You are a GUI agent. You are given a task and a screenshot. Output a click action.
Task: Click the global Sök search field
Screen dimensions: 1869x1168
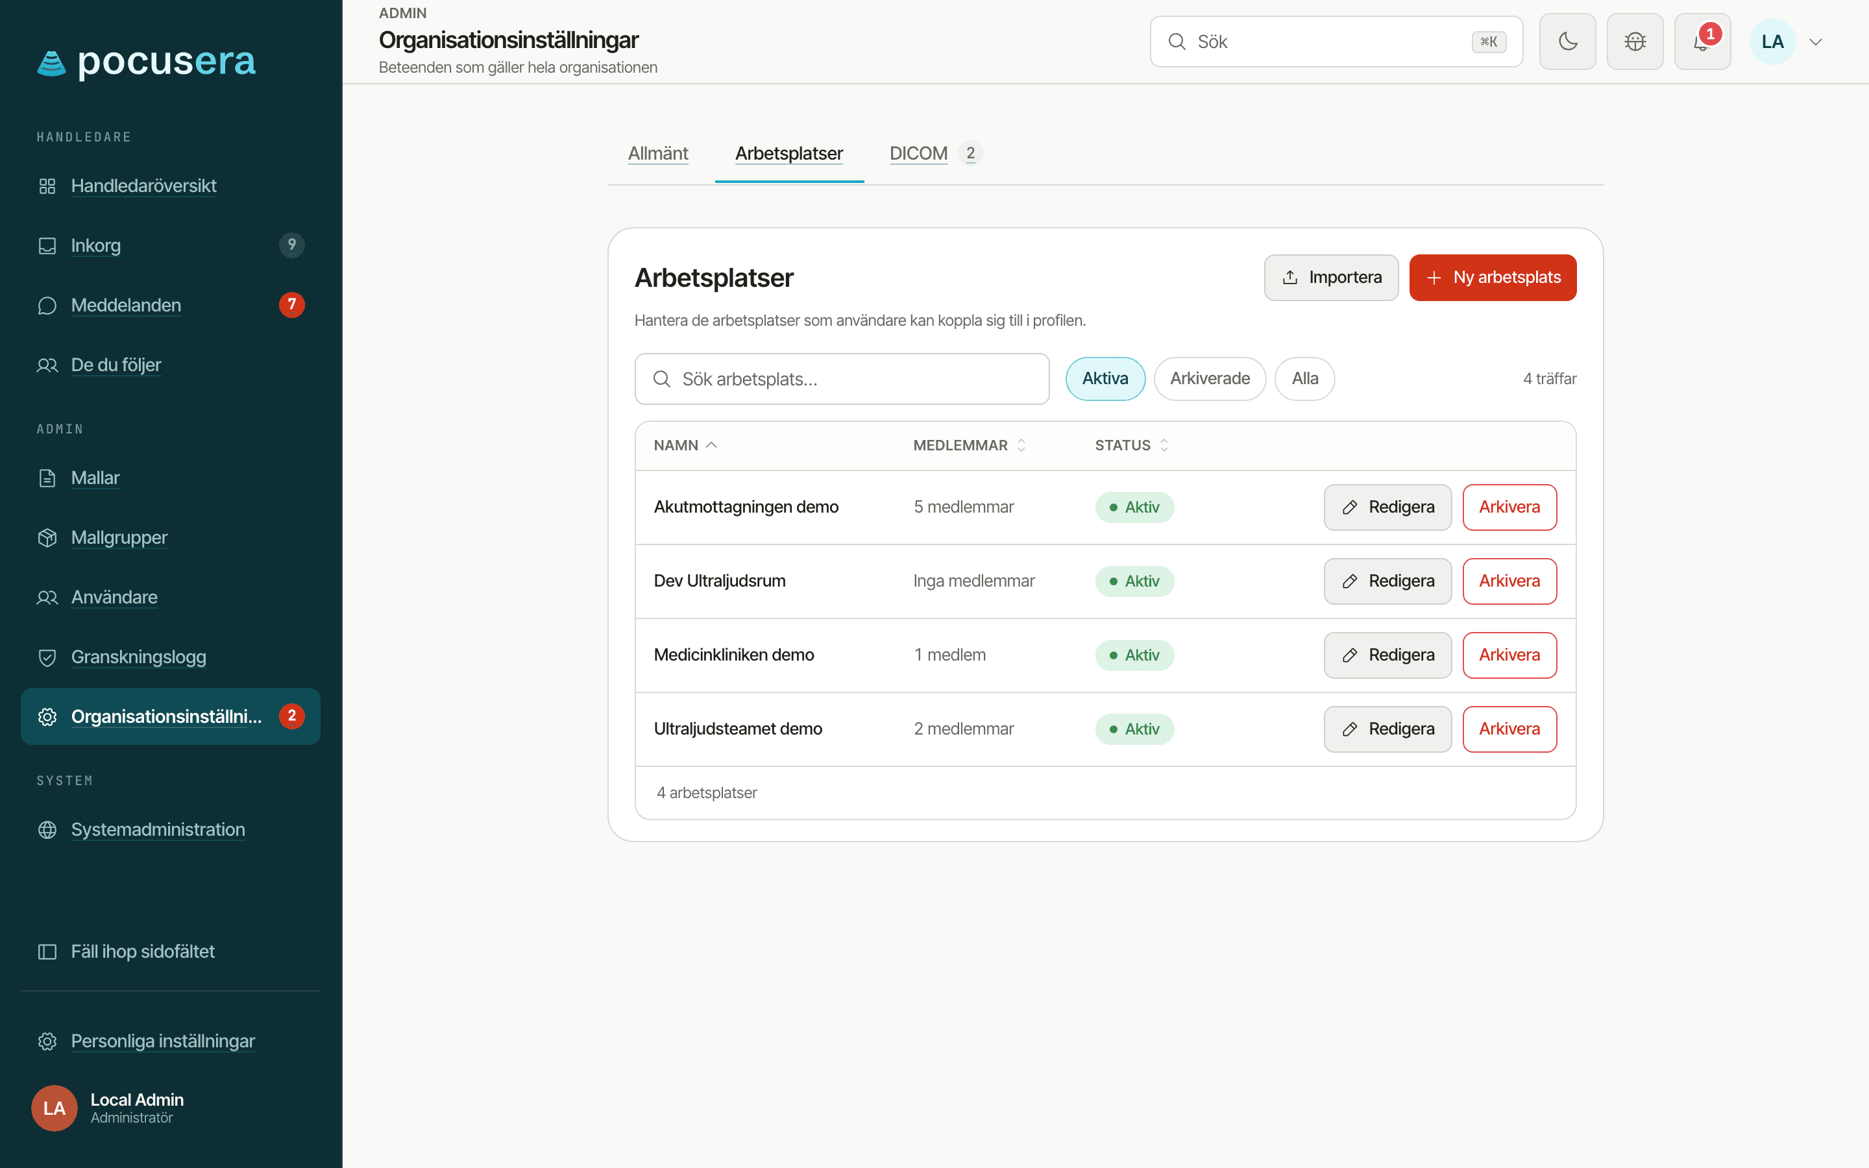tap(1336, 42)
